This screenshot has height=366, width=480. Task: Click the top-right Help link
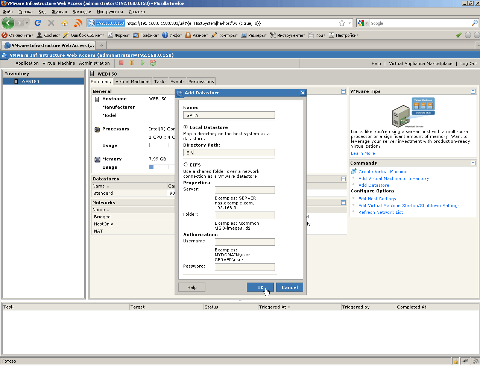[376, 64]
